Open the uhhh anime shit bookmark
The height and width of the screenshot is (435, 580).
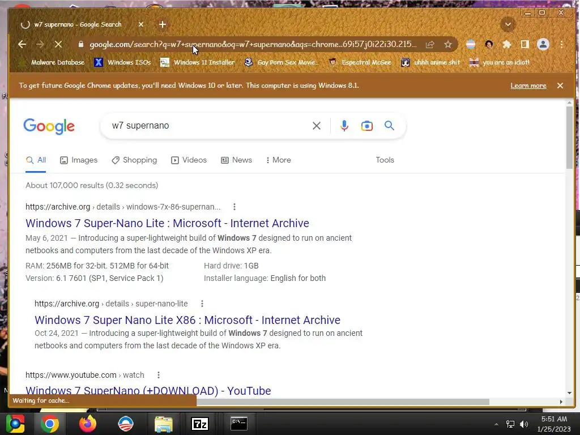pos(430,62)
